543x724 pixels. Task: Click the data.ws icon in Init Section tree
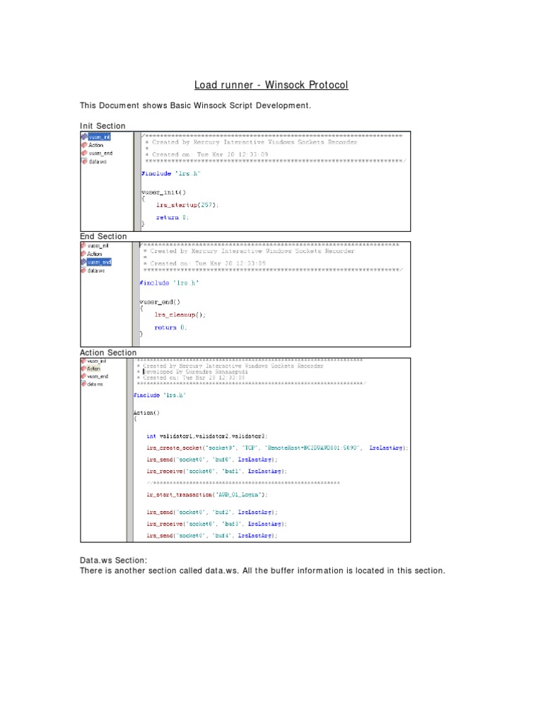[85, 161]
